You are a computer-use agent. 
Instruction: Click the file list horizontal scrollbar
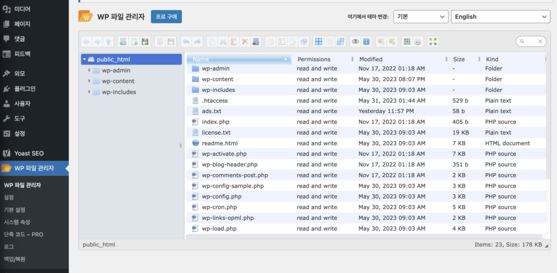click(x=364, y=237)
